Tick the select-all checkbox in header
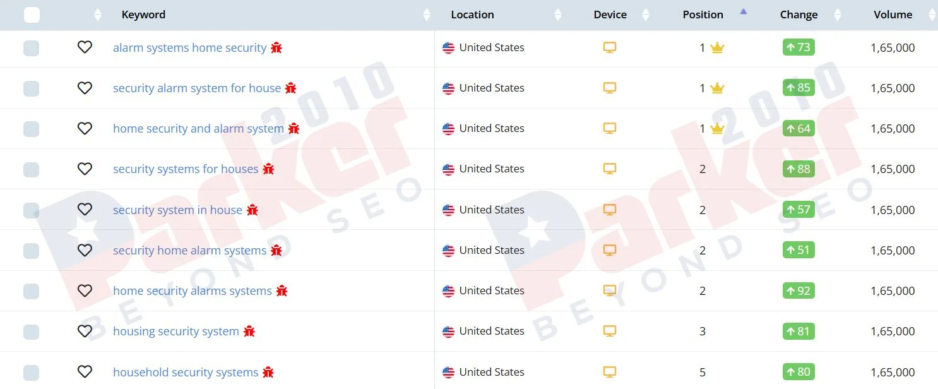The width and height of the screenshot is (938, 389). [x=32, y=15]
